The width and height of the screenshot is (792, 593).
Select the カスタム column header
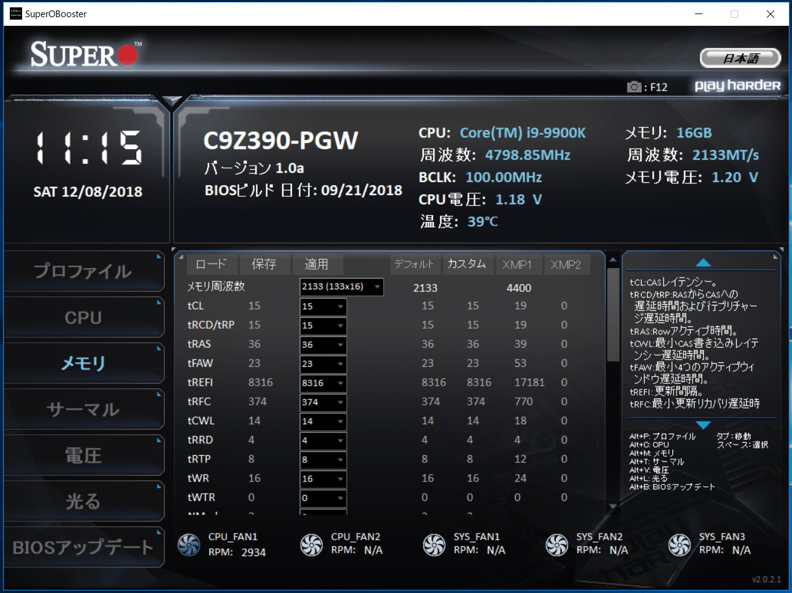pyautogui.click(x=467, y=264)
